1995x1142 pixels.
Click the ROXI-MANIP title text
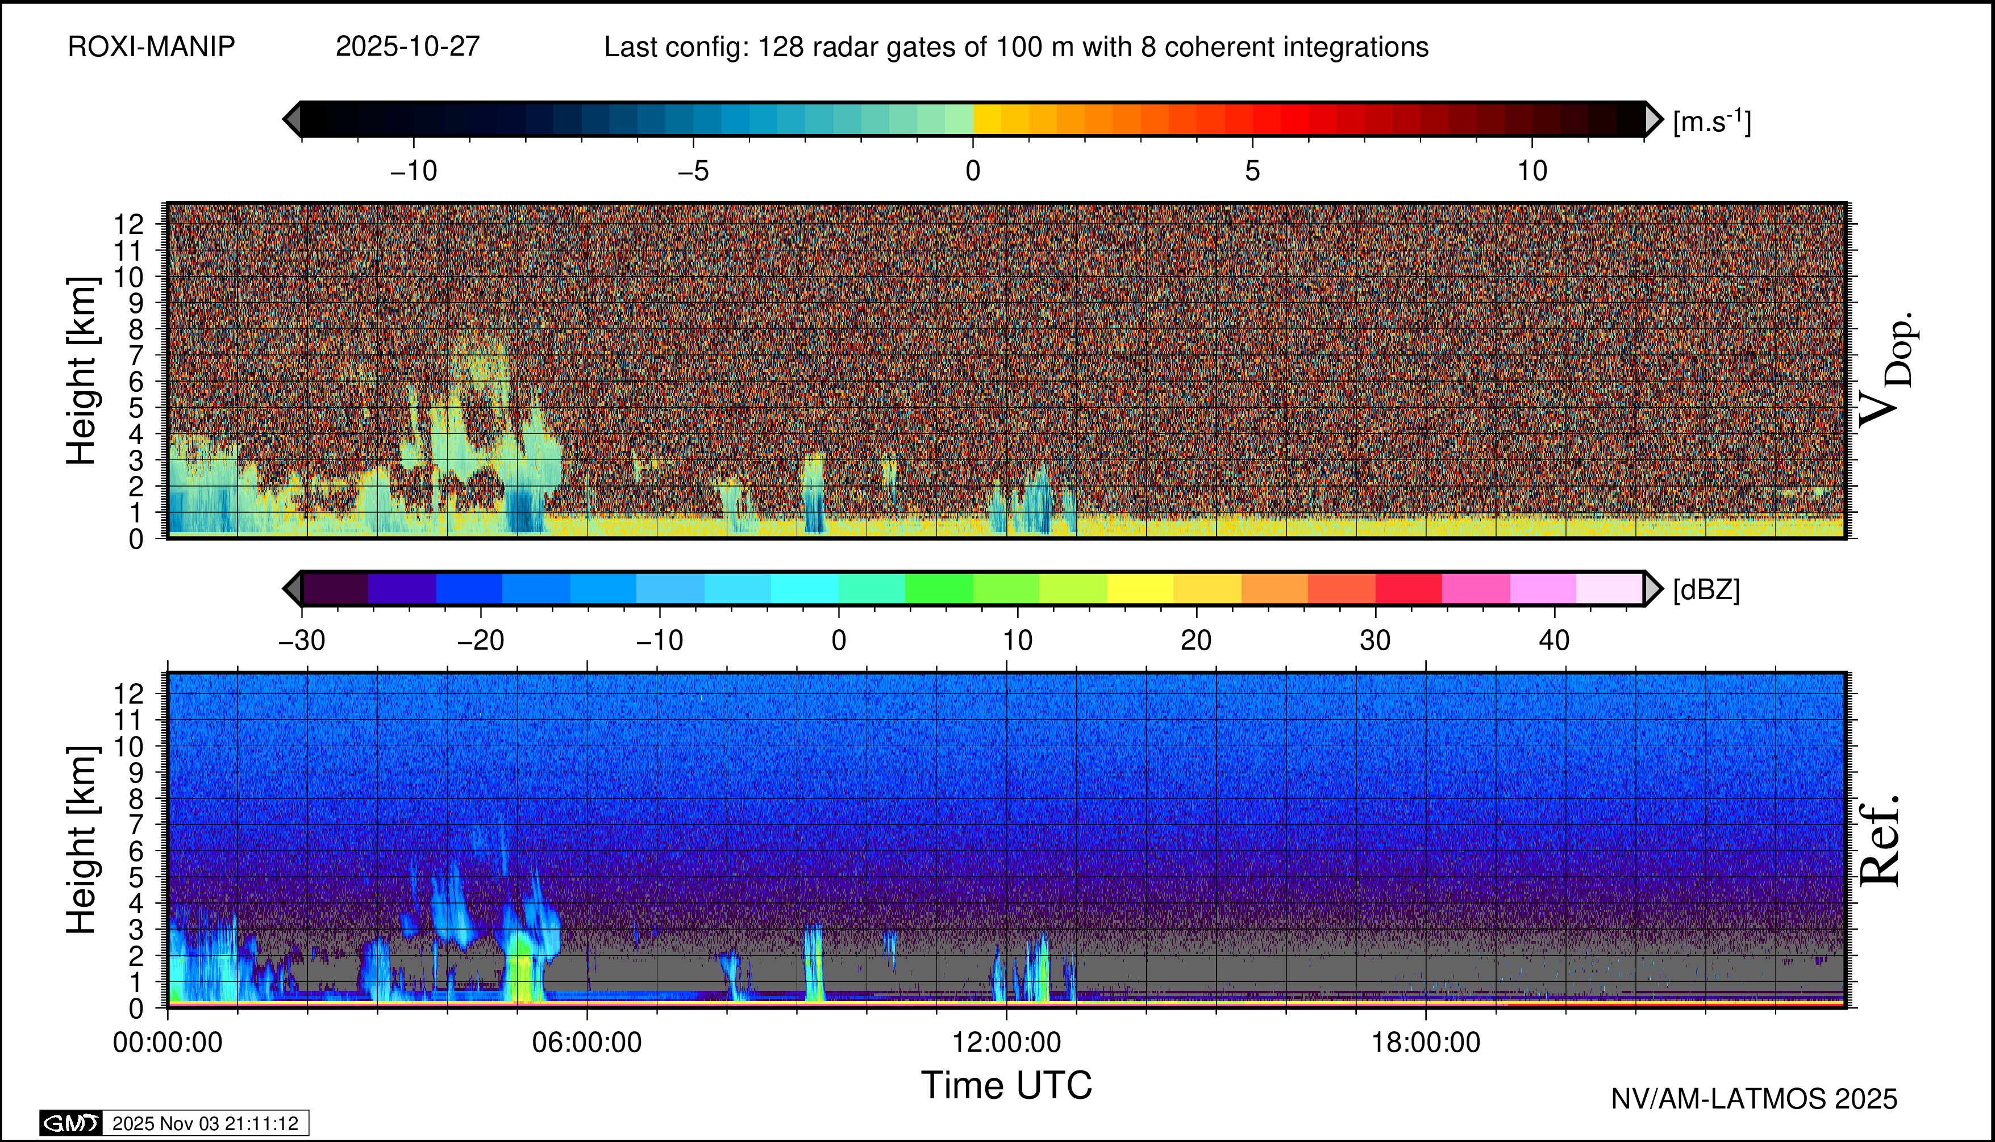(x=152, y=47)
